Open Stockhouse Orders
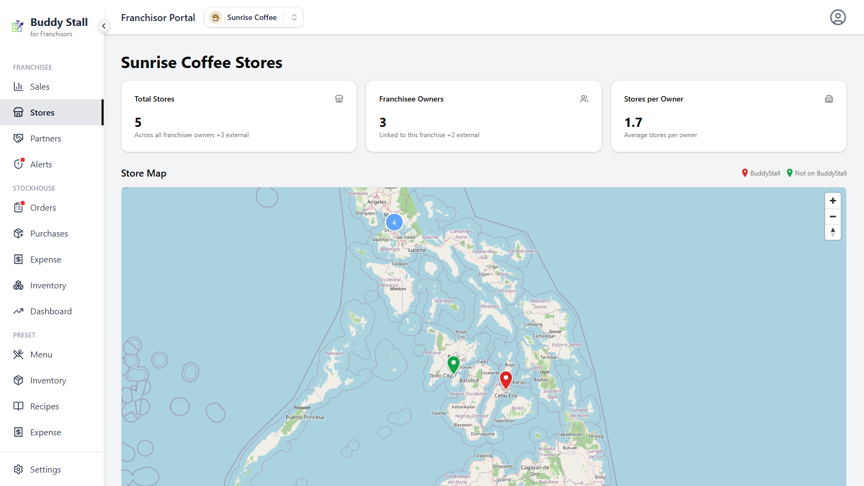Screen dimensions: 864x486 point(52,207)
